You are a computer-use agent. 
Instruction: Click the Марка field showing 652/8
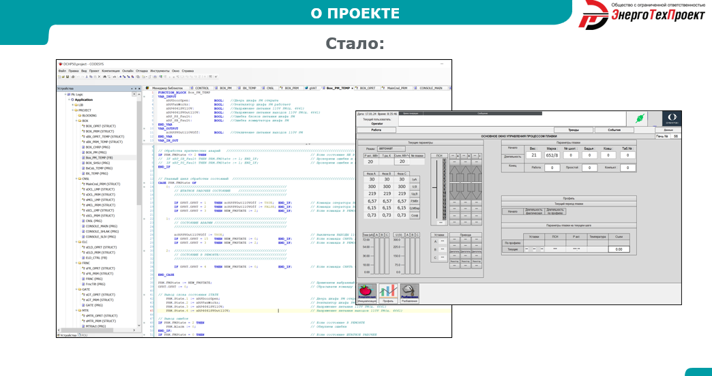[x=552, y=155]
